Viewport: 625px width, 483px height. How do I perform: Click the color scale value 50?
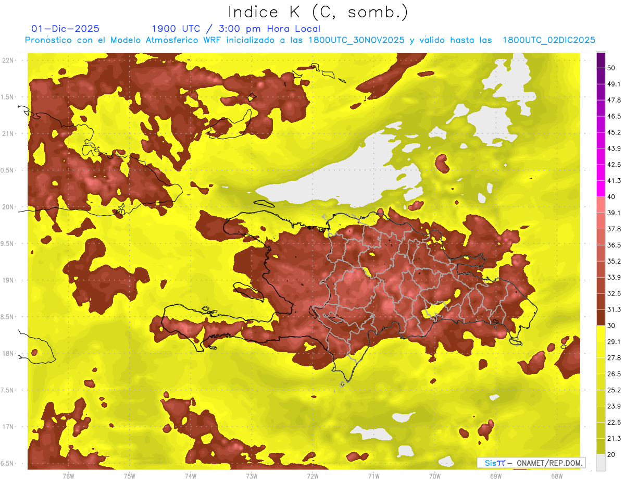612,68
